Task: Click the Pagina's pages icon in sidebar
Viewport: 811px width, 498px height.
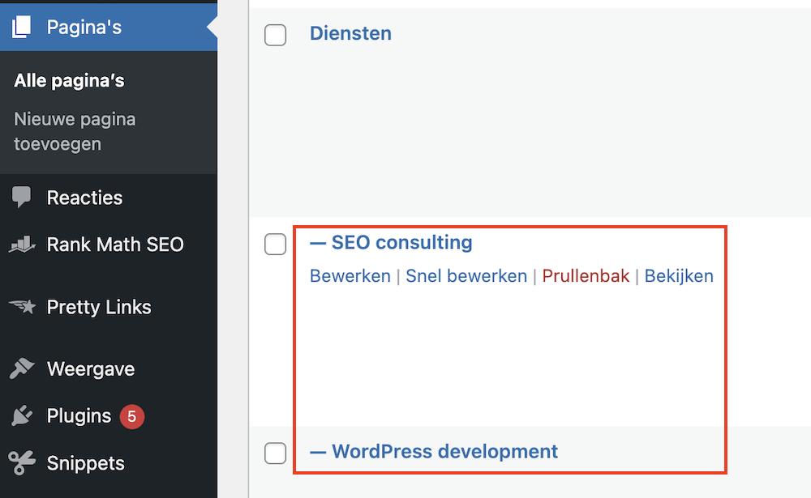Action: click(21, 28)
